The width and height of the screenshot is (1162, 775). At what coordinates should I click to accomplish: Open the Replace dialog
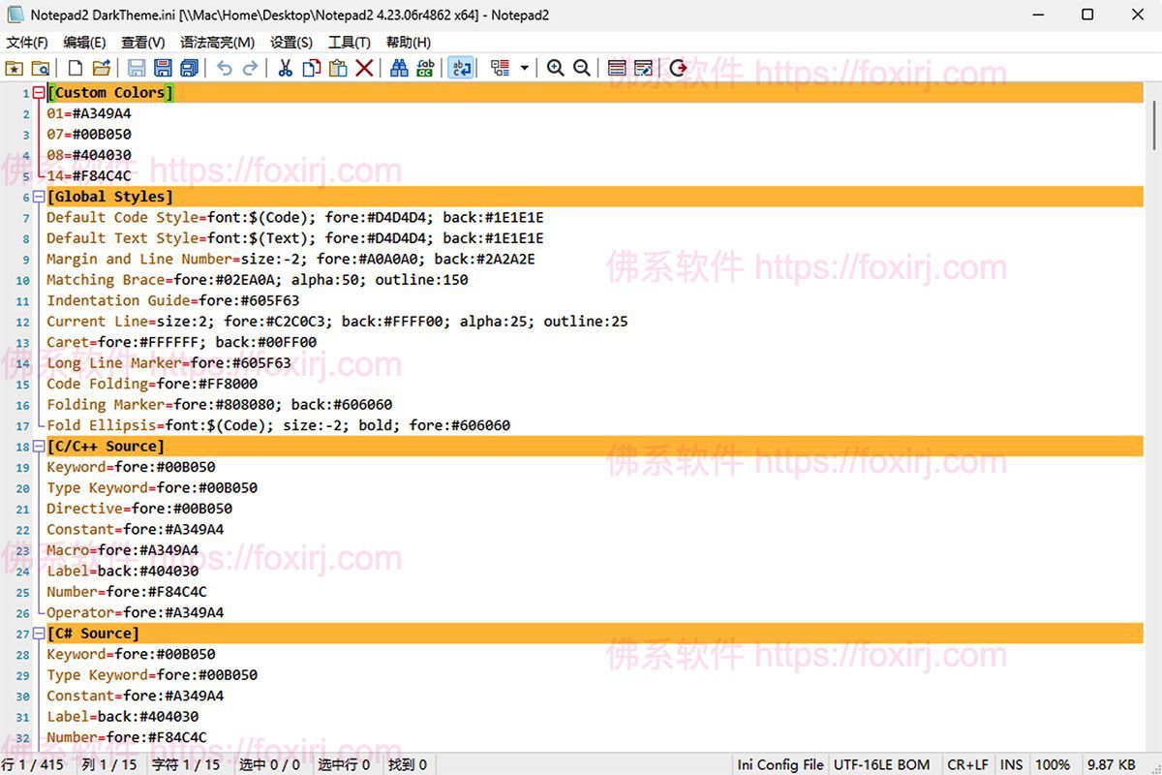tap(425, 68)
